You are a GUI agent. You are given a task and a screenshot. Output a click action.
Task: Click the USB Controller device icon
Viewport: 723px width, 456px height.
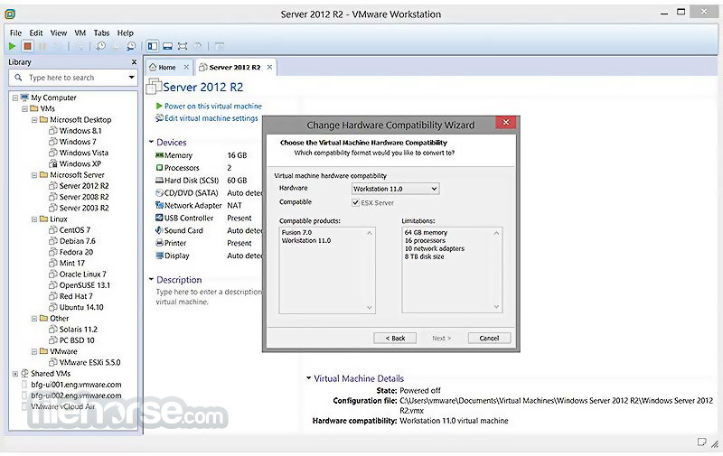(x=160, y=218)
